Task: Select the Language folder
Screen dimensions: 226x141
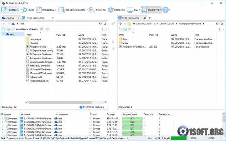Action: tap(35, 39)
